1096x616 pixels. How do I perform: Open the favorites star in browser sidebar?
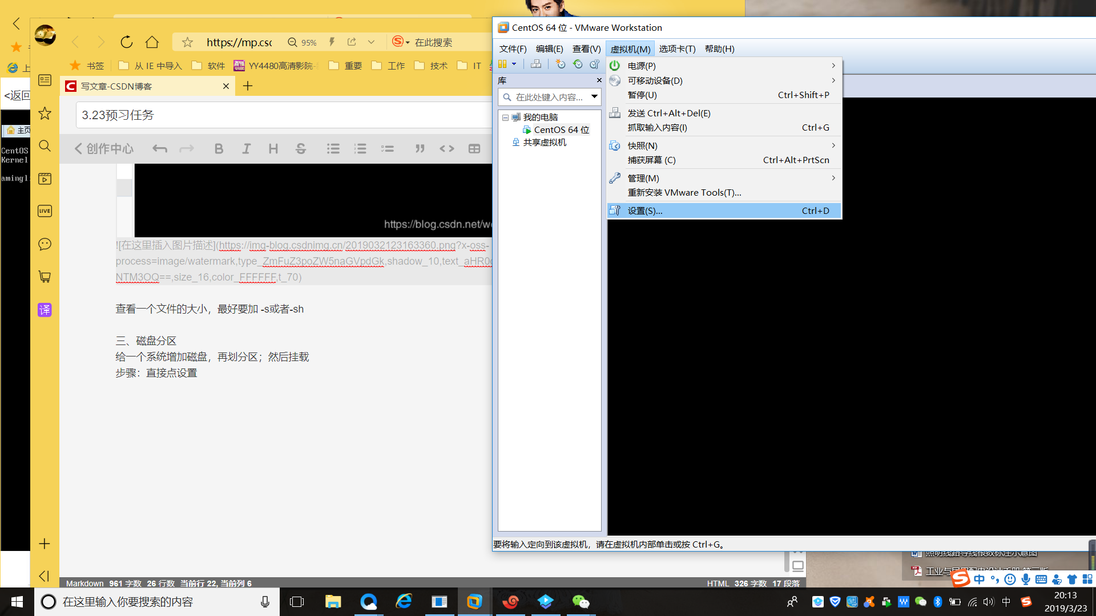45,113
